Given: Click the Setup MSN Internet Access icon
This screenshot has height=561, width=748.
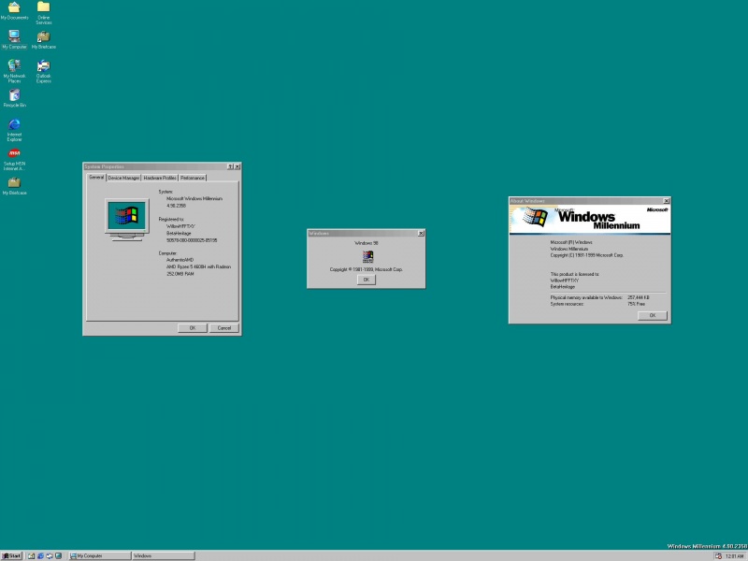Looking at the screenshot, I should (14, 159).
